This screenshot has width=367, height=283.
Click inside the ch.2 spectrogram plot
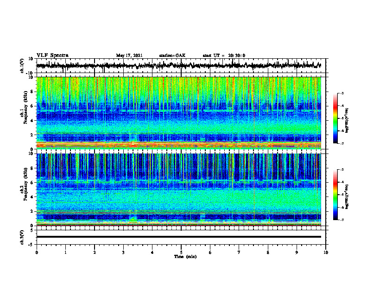point(179,190)
